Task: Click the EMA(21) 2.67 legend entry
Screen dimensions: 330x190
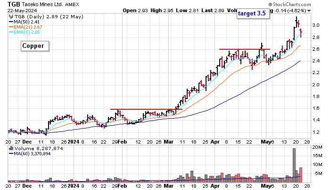Action: click(25, 27)
